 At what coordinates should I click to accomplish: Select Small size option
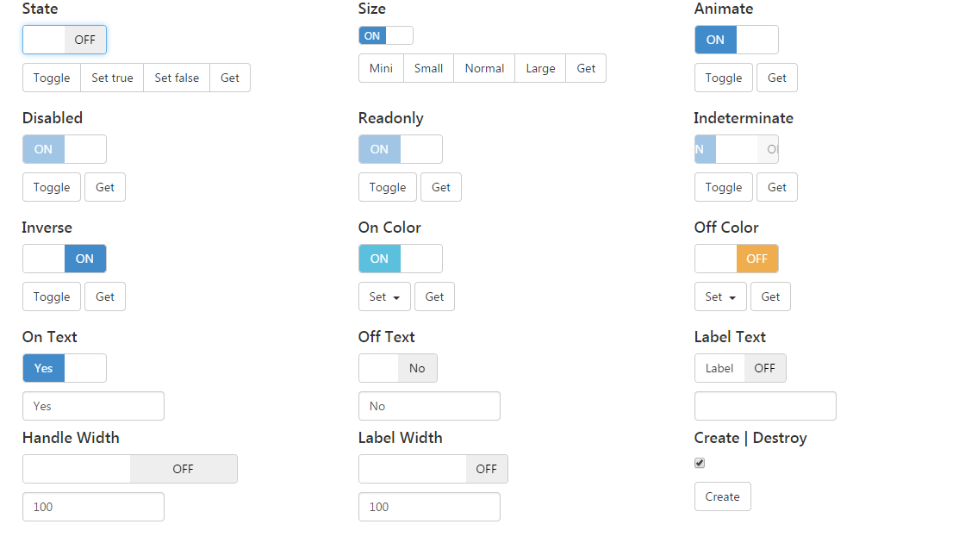(x=428, y=68)
